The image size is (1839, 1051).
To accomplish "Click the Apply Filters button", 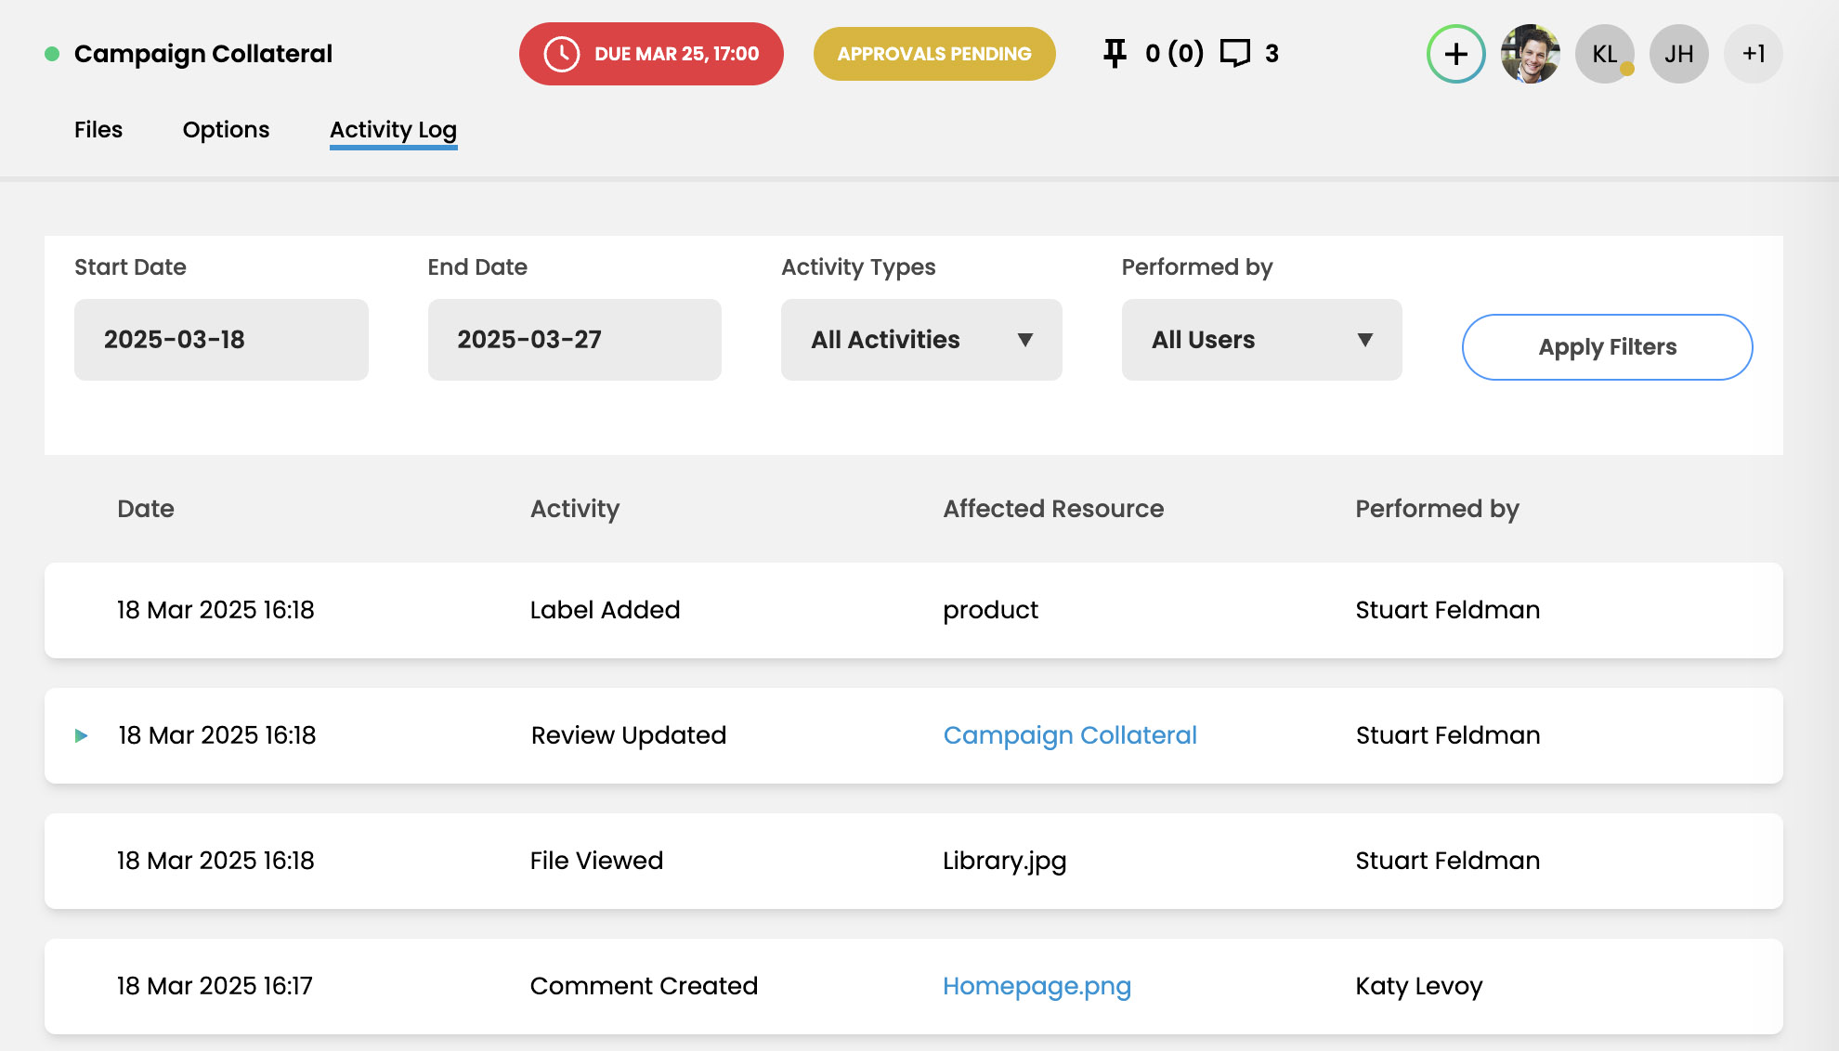I will tap(1607, 347).
